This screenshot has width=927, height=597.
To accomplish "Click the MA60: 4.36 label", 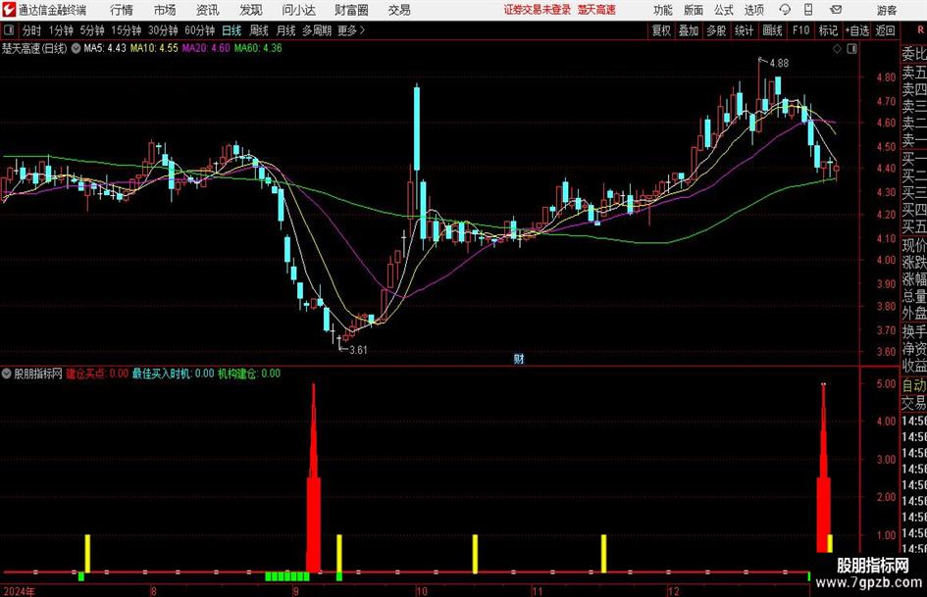I will click(258, 48).
